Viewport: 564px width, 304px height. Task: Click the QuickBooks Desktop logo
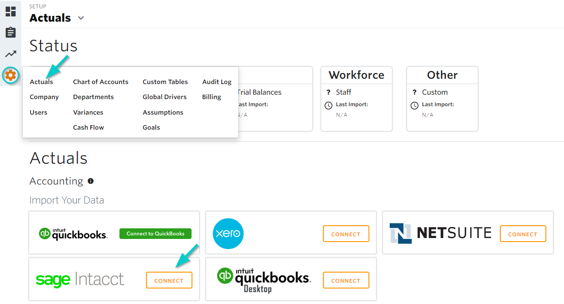tap(264, 280)
